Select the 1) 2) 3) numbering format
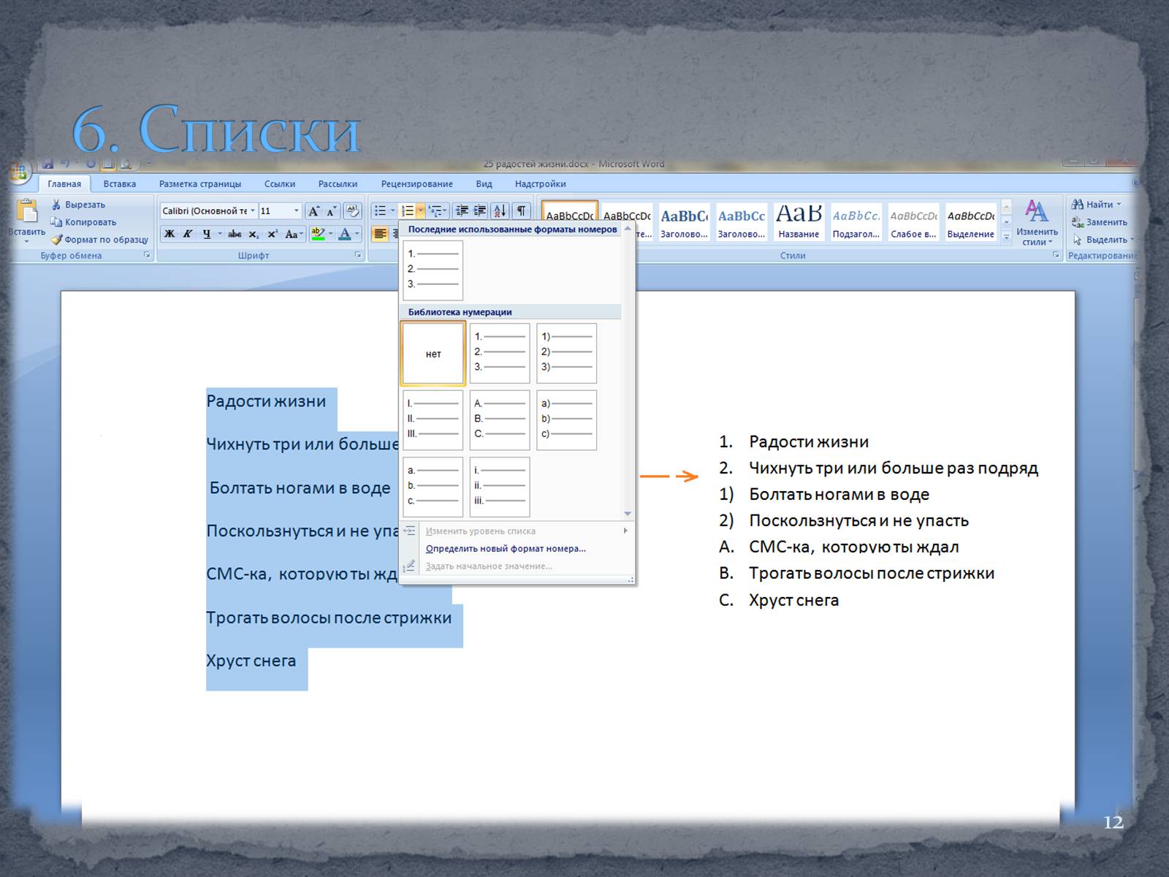Image resolution: width=1169 pixels, height=877 pixels. (567, 354)
